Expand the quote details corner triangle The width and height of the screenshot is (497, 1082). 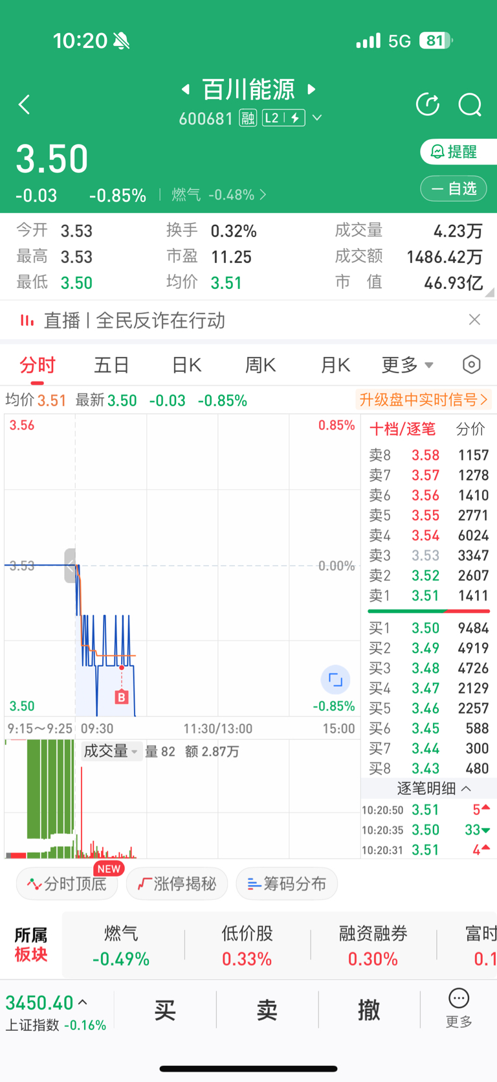[489, 292]
